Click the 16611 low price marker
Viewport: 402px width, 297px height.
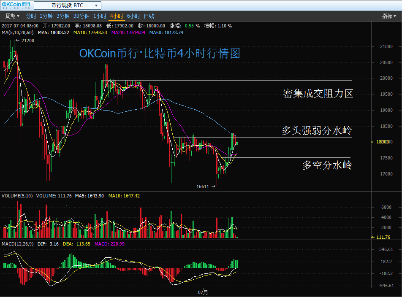click(203, 186)
